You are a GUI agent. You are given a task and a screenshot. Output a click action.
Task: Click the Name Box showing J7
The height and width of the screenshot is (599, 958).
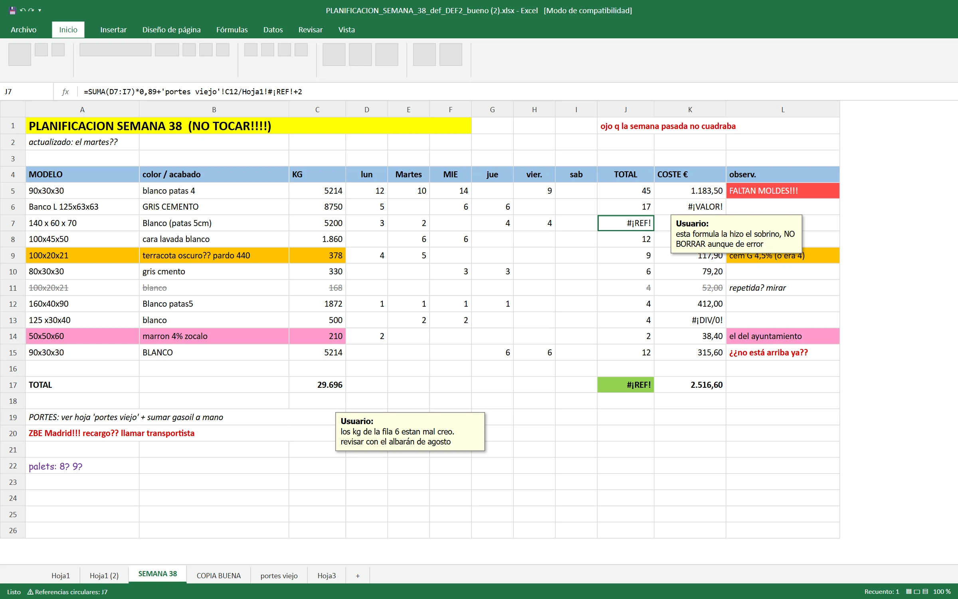tap(27, 92)
